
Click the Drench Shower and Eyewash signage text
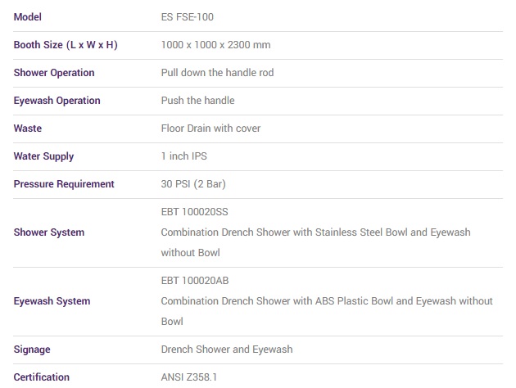point(227,350)
